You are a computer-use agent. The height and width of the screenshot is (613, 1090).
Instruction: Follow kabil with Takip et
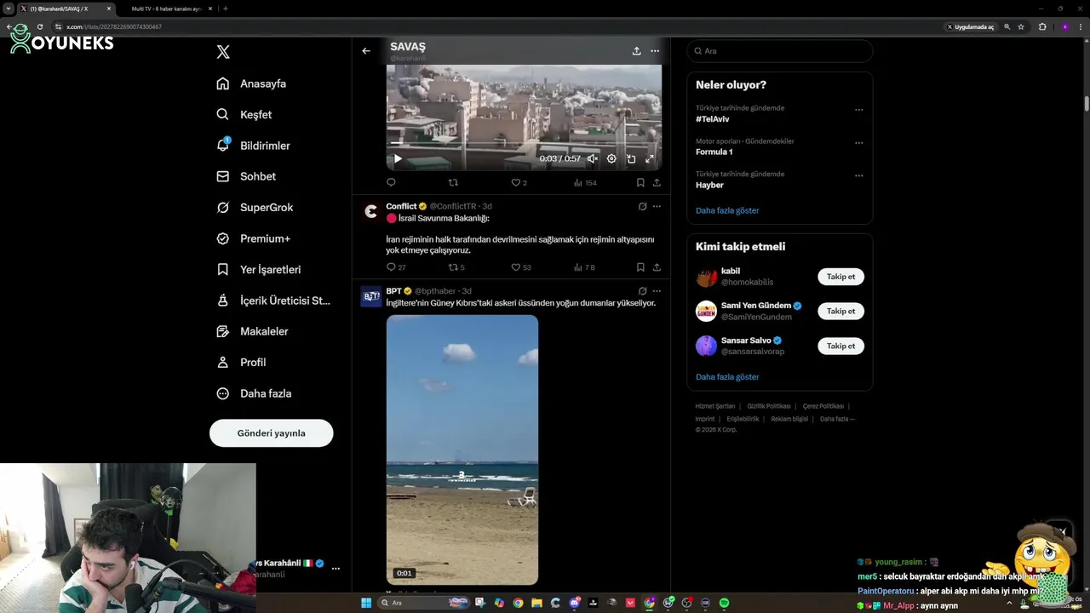tap(840, 277)
